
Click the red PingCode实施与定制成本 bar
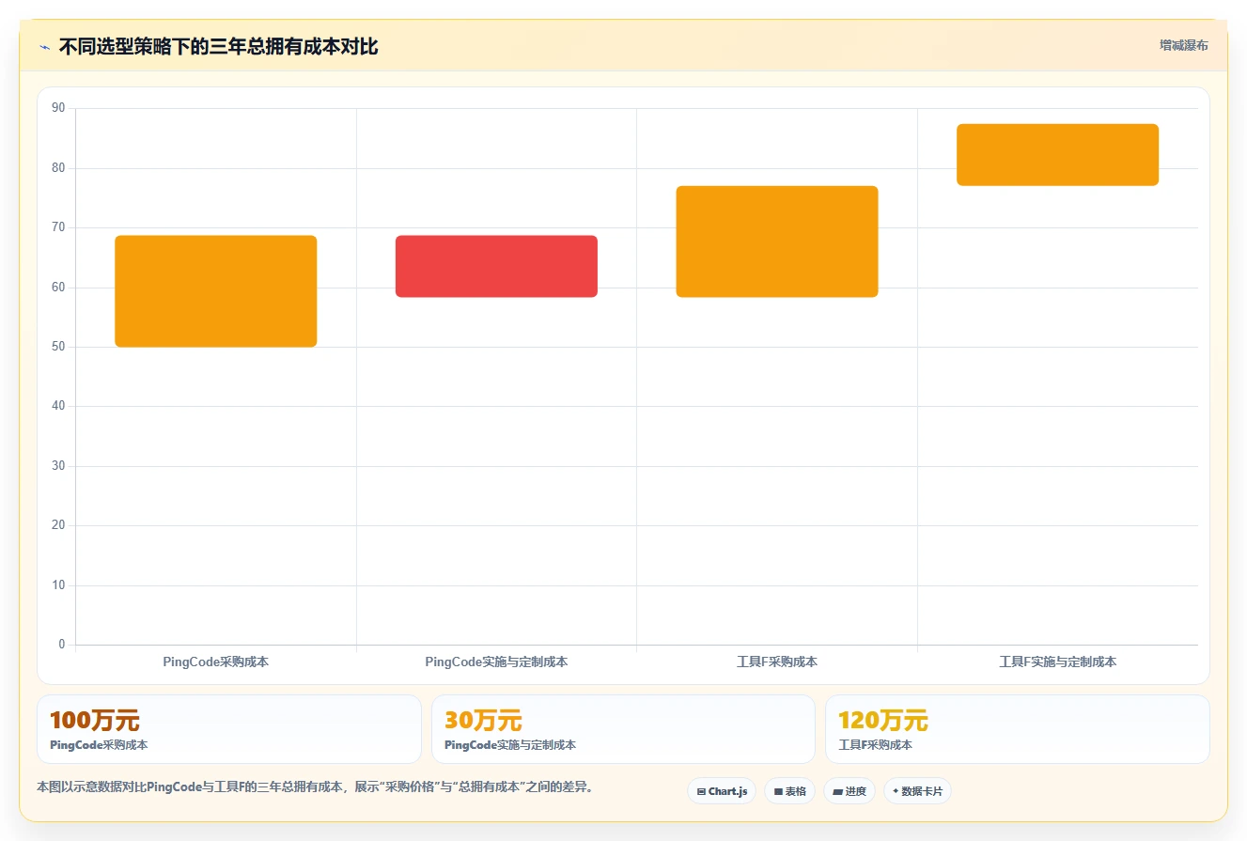(496, 266)
